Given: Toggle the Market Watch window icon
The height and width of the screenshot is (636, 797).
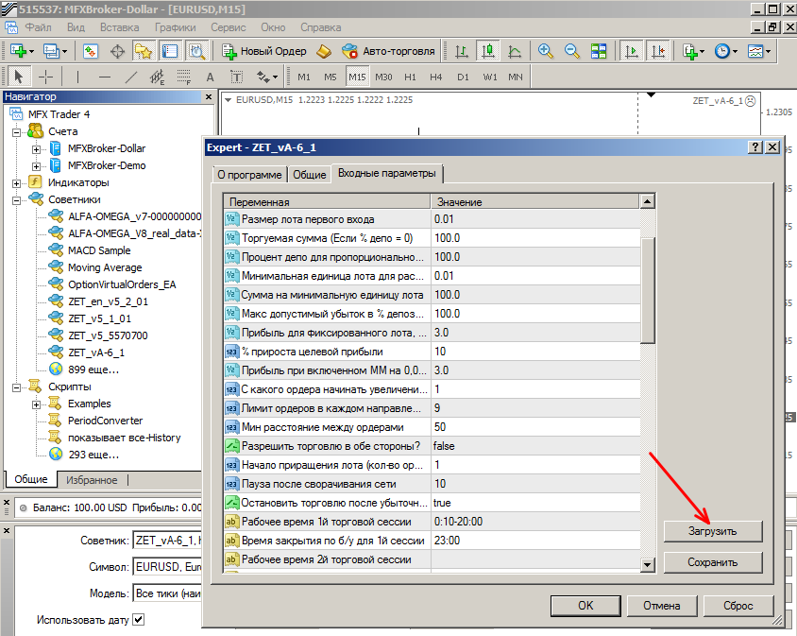Looking at the screenshot, I should tap(91, 51).
